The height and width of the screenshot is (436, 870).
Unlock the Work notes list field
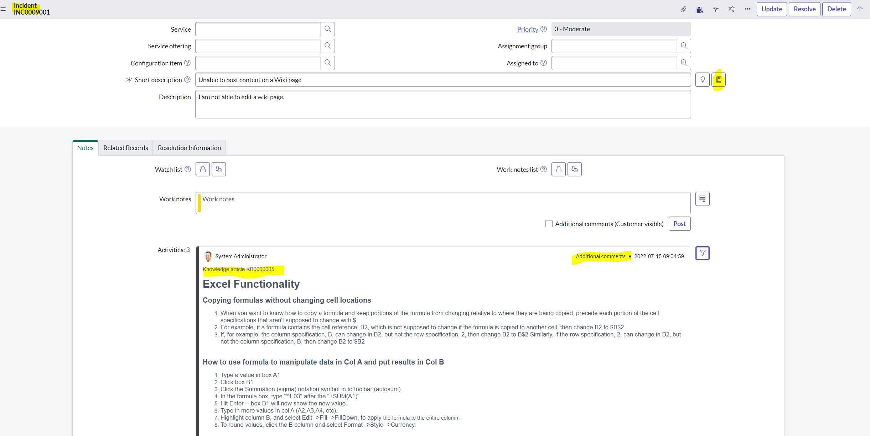click(559, 169)
